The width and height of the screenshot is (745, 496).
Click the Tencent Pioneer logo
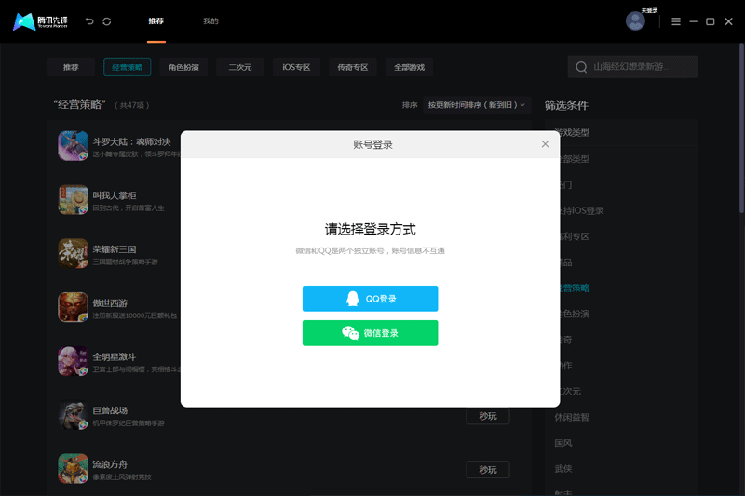(40, 21)
